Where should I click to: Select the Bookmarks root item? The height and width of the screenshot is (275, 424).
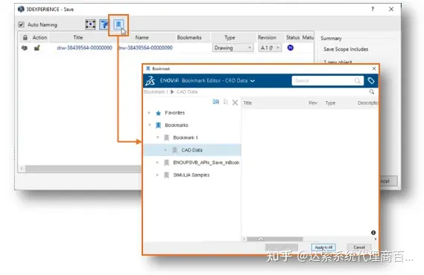[x=177, y=125]
